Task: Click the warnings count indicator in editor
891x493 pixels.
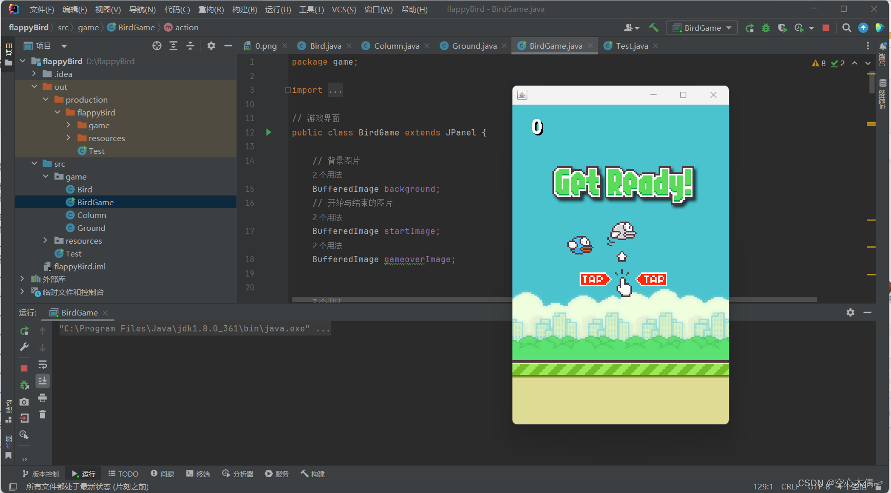Action: point(819,63)
